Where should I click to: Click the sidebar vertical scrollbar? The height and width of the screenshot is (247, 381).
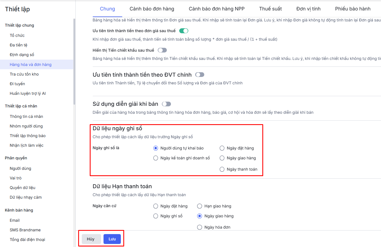coord(74,62)
